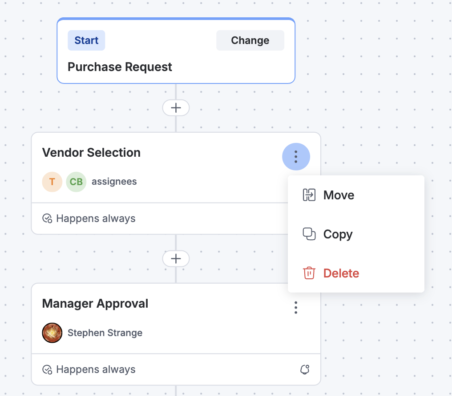The image size is (452, 396).
Task: Click the Start badge
Action: [x=86, y=40]
